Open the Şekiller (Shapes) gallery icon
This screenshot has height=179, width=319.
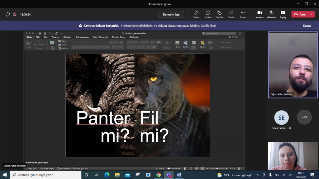pos(186,43)
